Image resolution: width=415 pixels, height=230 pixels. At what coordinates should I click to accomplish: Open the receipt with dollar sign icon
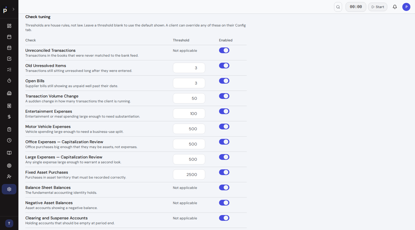pos(9,106)
